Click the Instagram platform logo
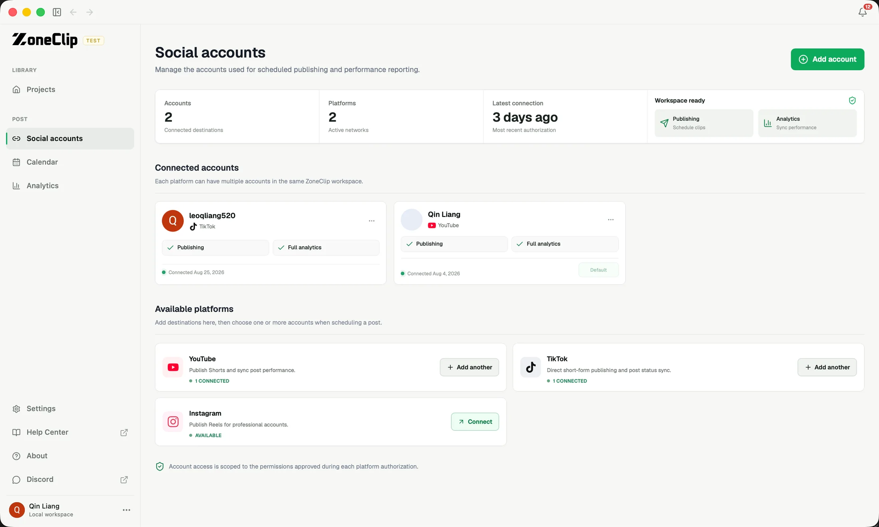This screenshot has height=527, width=879. [173, 422]
